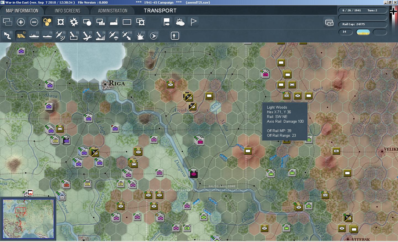Click the square bracket-frame toolbar icon
This screenshot has height=242, width=398.
click(61, 22)
